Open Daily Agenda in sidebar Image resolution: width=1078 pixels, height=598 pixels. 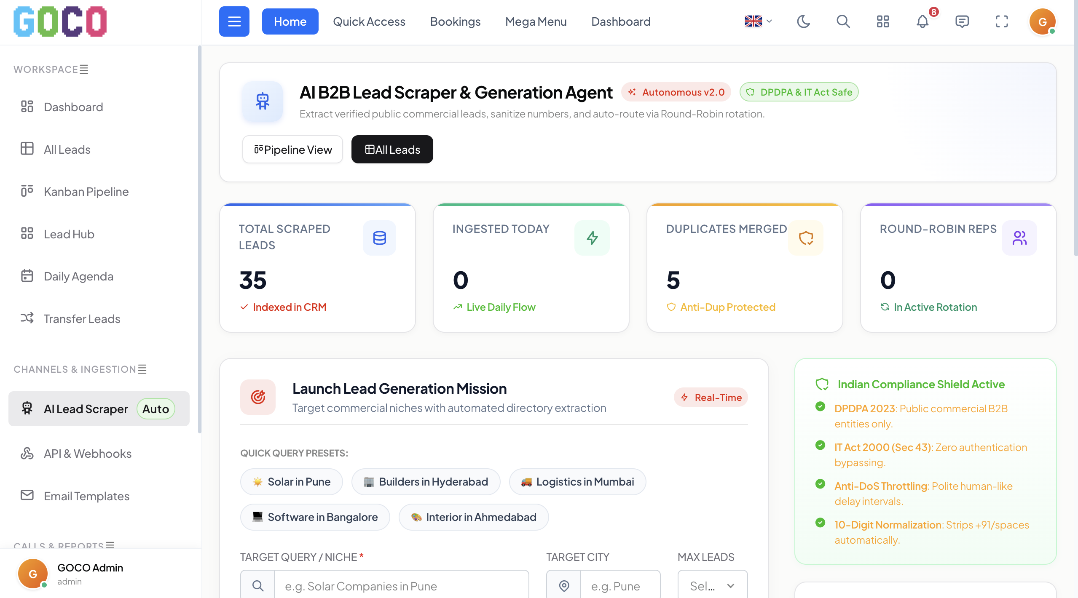click(x=99, y=276)
